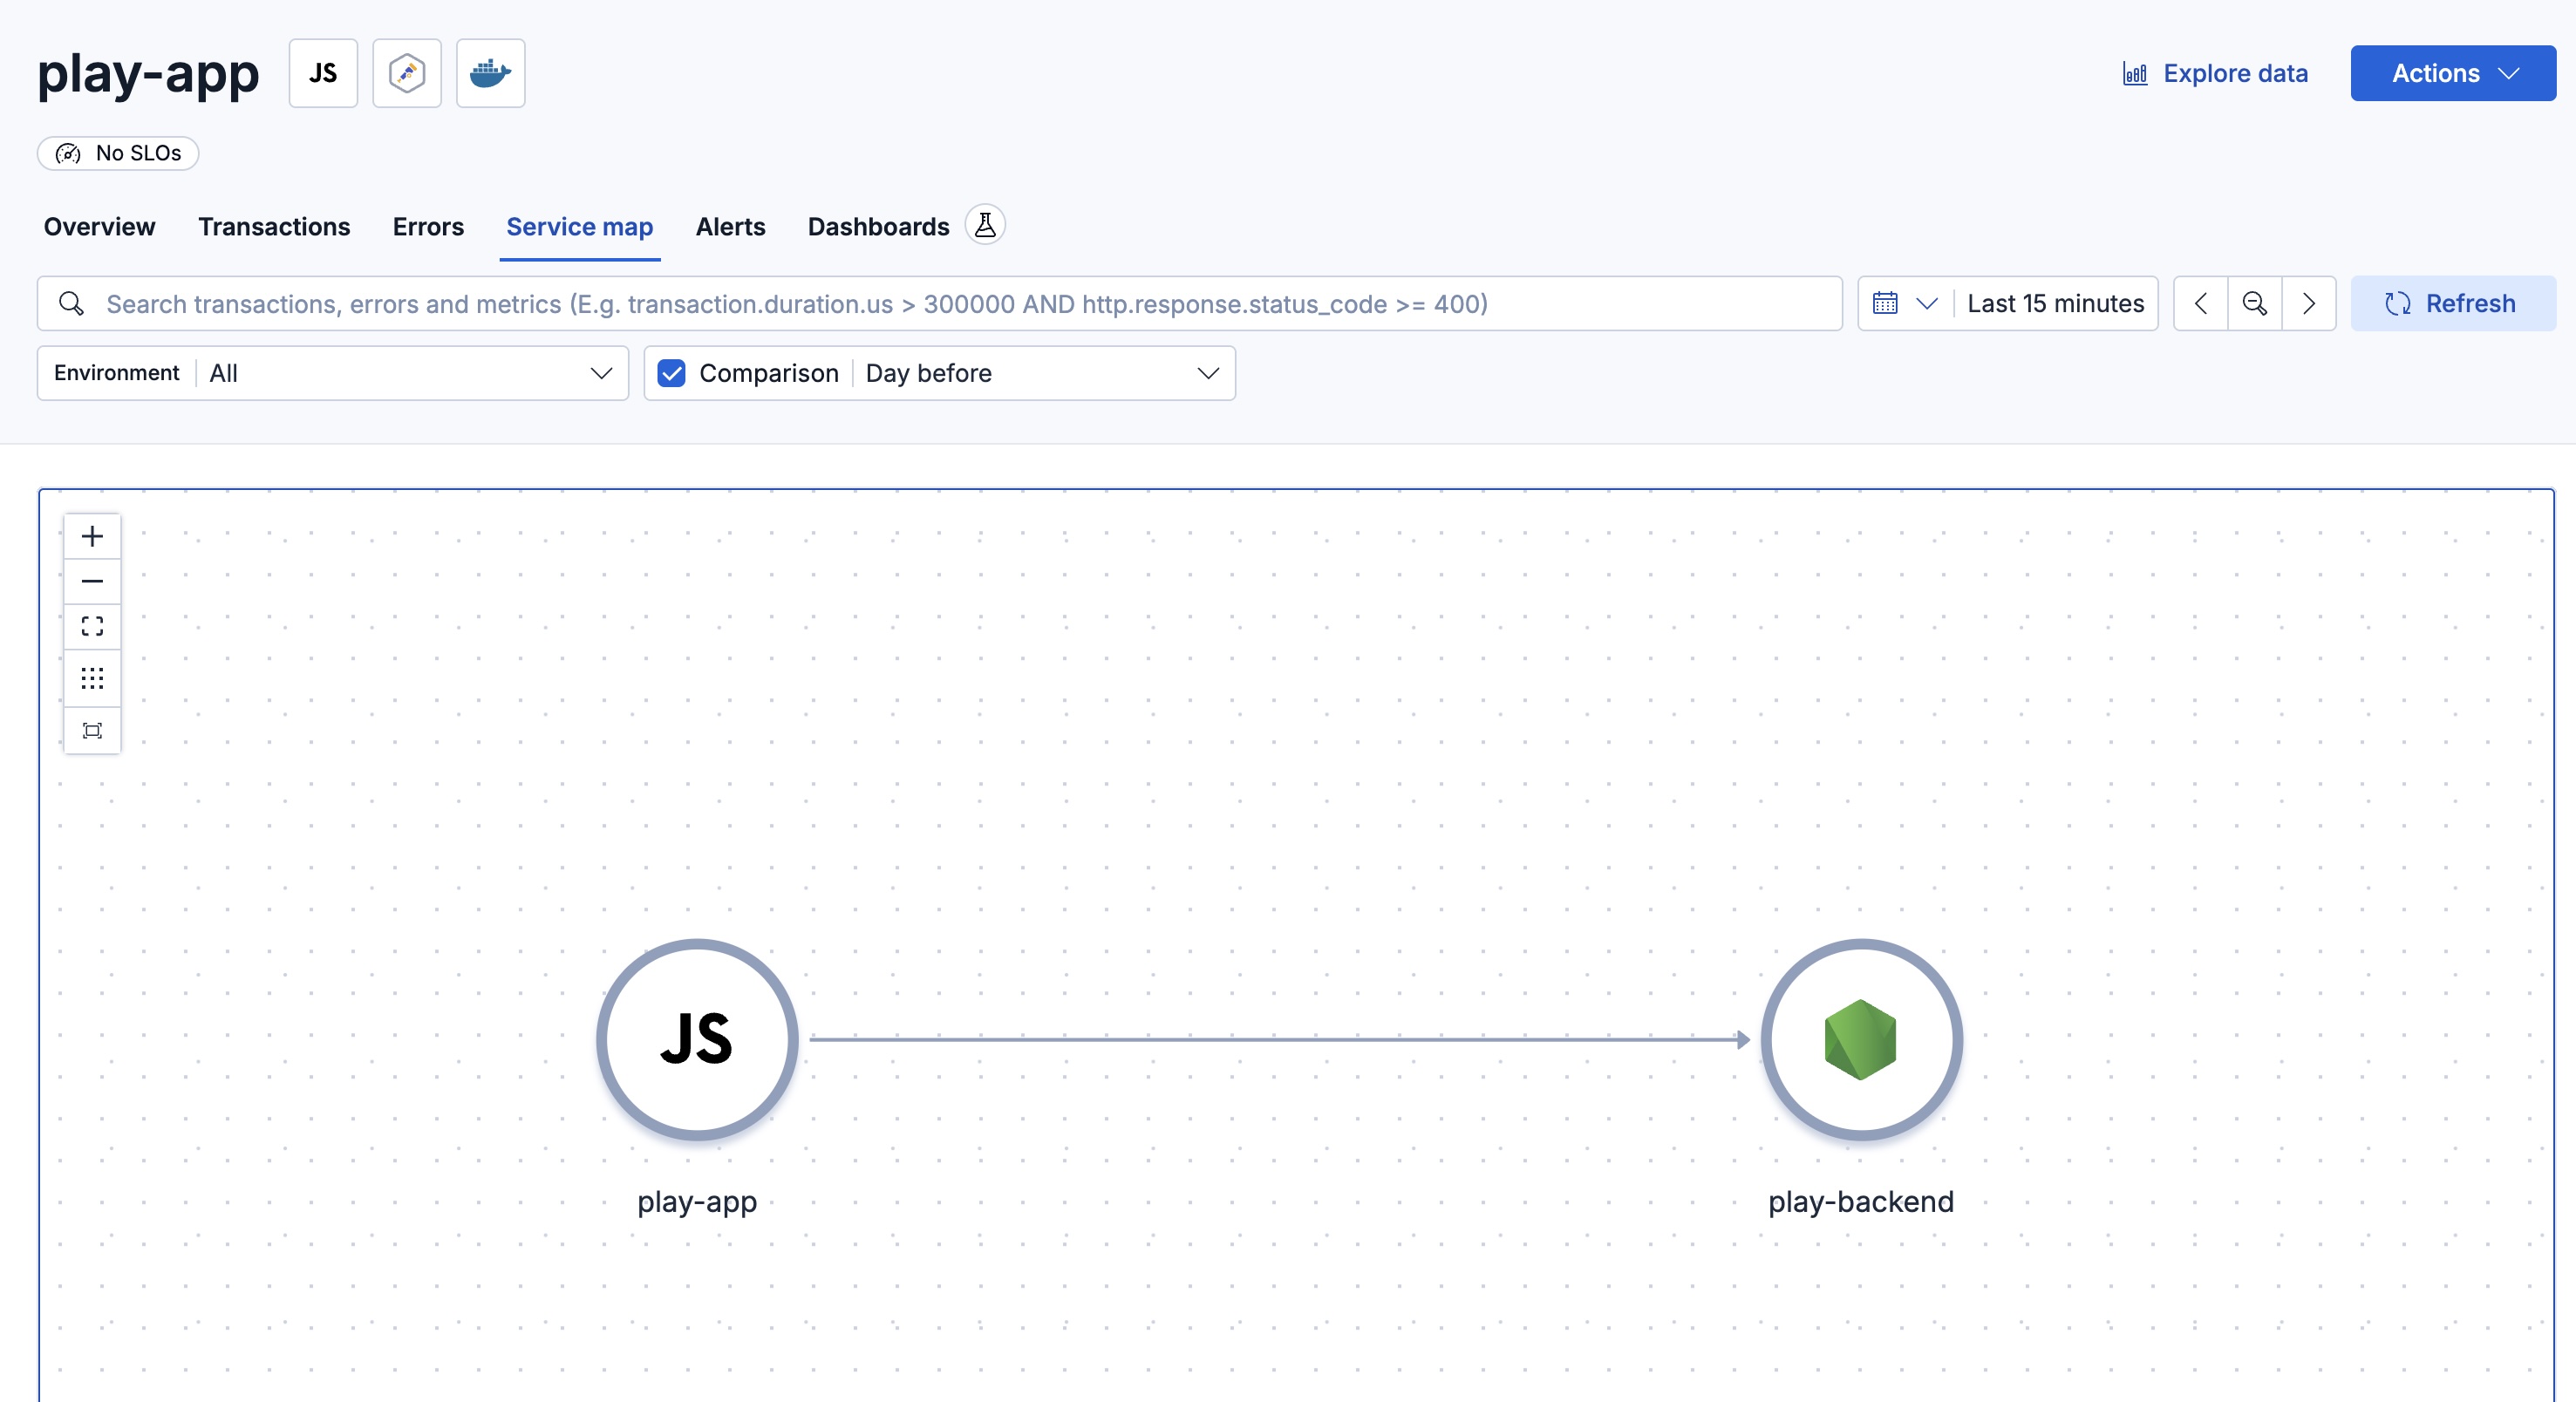Click the zoom out time range icon
Image resolution: width=2576 pixels, height=1402 pixels.
click(2255, 304)
